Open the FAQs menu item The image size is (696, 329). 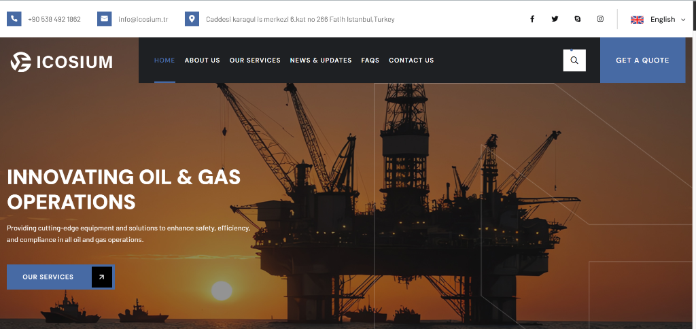370,60
